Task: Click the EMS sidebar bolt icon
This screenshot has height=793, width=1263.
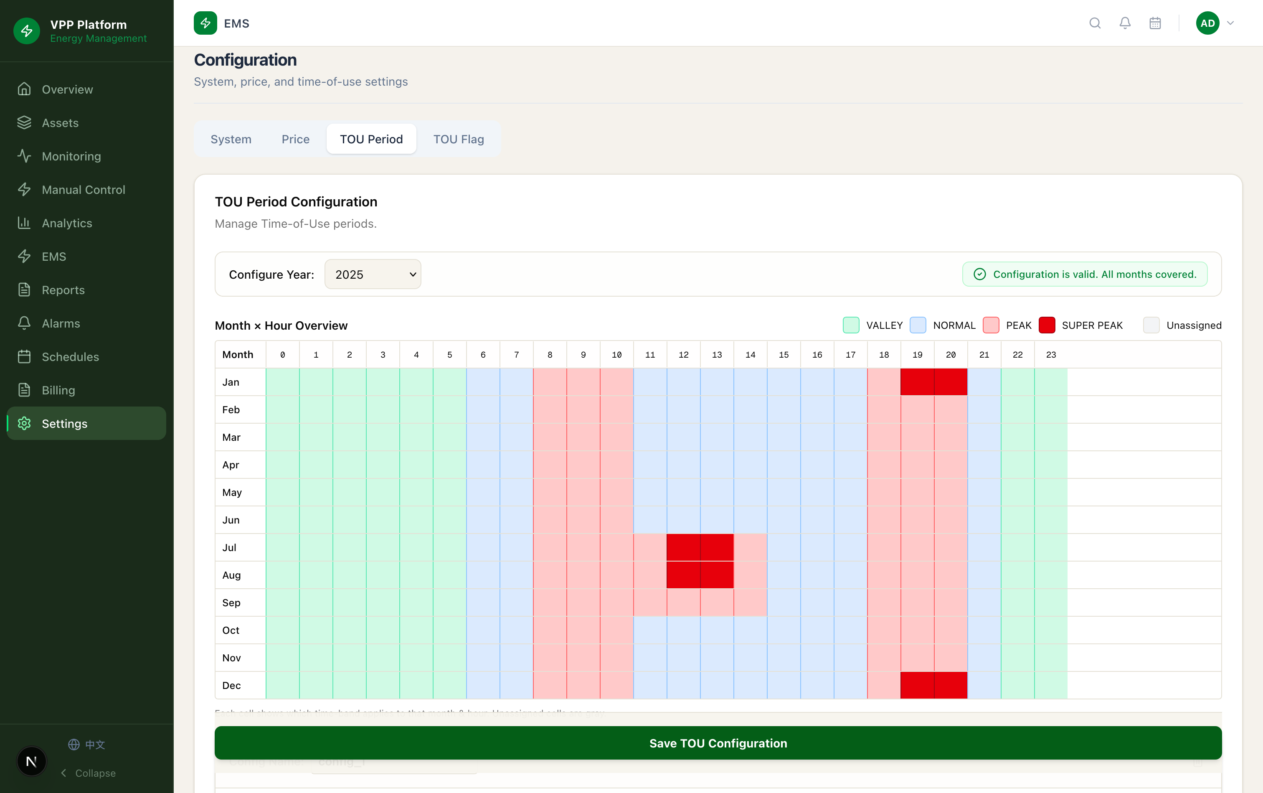Action: tap(24, 257)
